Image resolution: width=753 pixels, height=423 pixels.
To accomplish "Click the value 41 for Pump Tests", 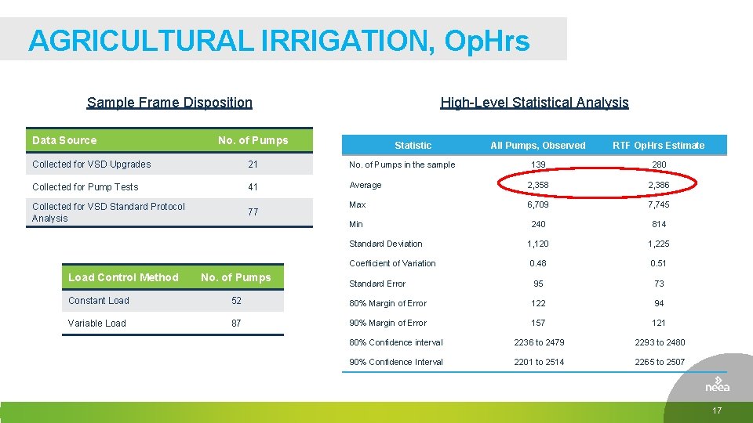I will 253,186.
